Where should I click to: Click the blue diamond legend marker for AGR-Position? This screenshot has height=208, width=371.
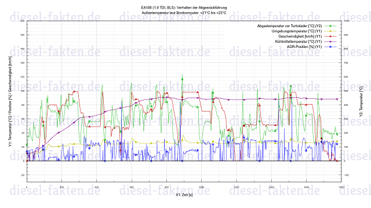[330, 47]
